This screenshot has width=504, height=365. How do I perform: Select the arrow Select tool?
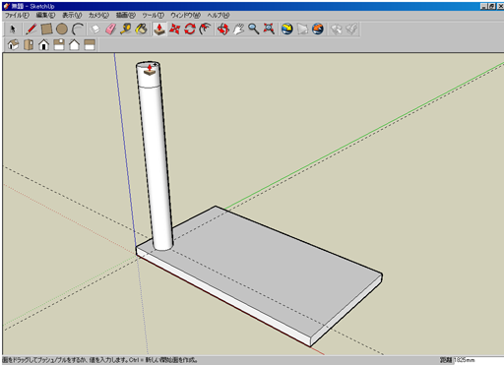(x=13, y=30)
